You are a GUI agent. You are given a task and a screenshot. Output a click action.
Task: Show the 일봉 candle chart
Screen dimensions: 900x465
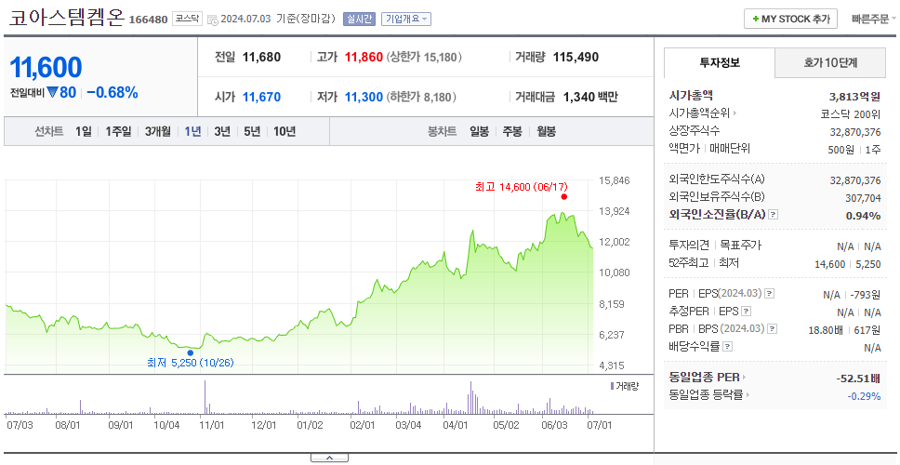[x=479, y=131]
